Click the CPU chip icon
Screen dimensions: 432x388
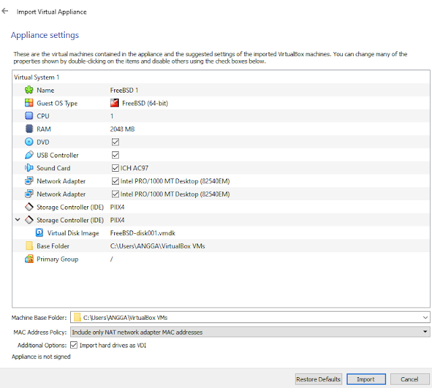click(x=29, y=116)
